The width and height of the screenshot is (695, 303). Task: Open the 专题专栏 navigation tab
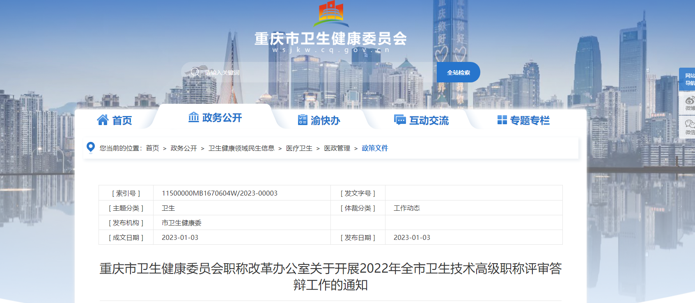point(530,120)
